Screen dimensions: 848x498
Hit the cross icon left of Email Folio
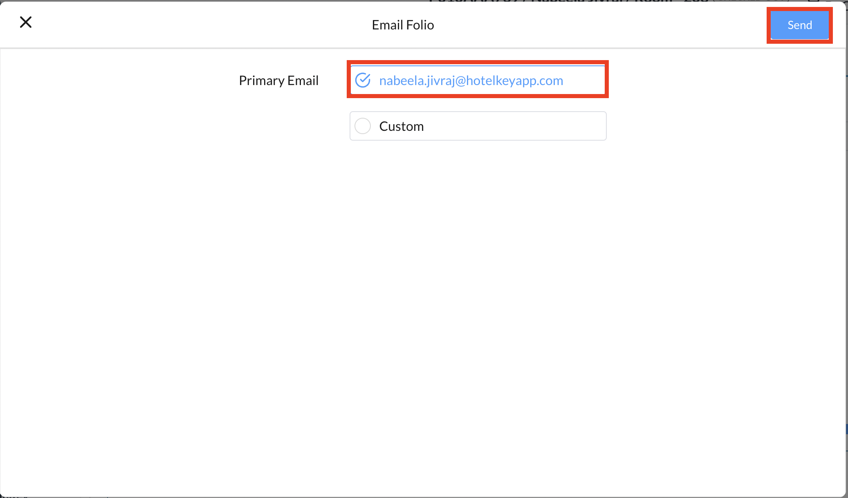[x=26, y=22]
